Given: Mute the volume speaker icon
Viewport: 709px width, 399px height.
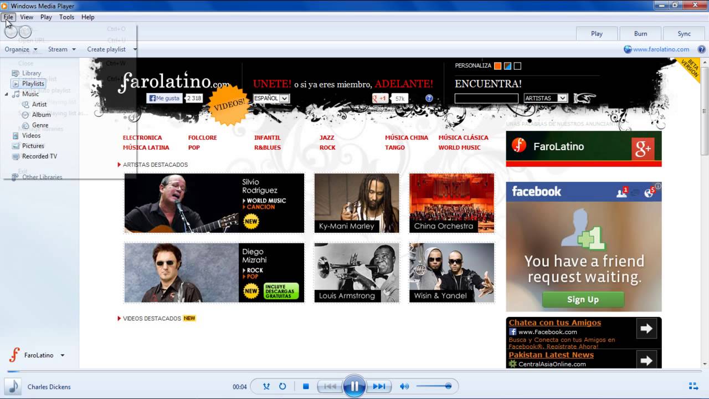Looking at the screenshot, I should click(x=404, y=386).
